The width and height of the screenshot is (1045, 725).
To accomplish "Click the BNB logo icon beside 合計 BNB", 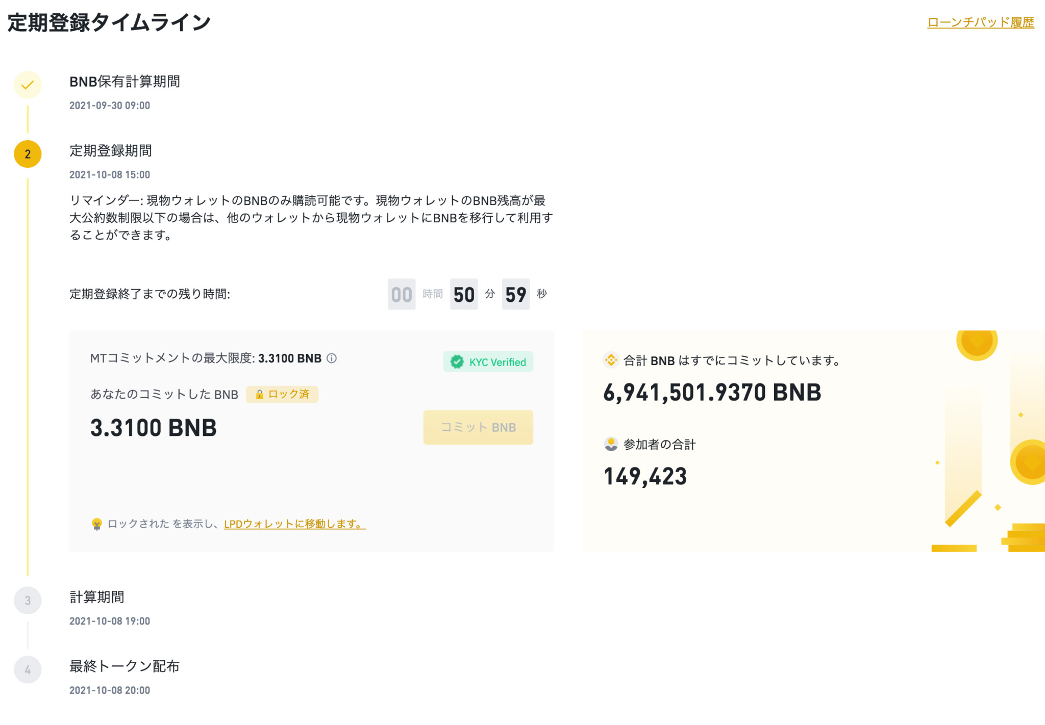I will point(611,360).
